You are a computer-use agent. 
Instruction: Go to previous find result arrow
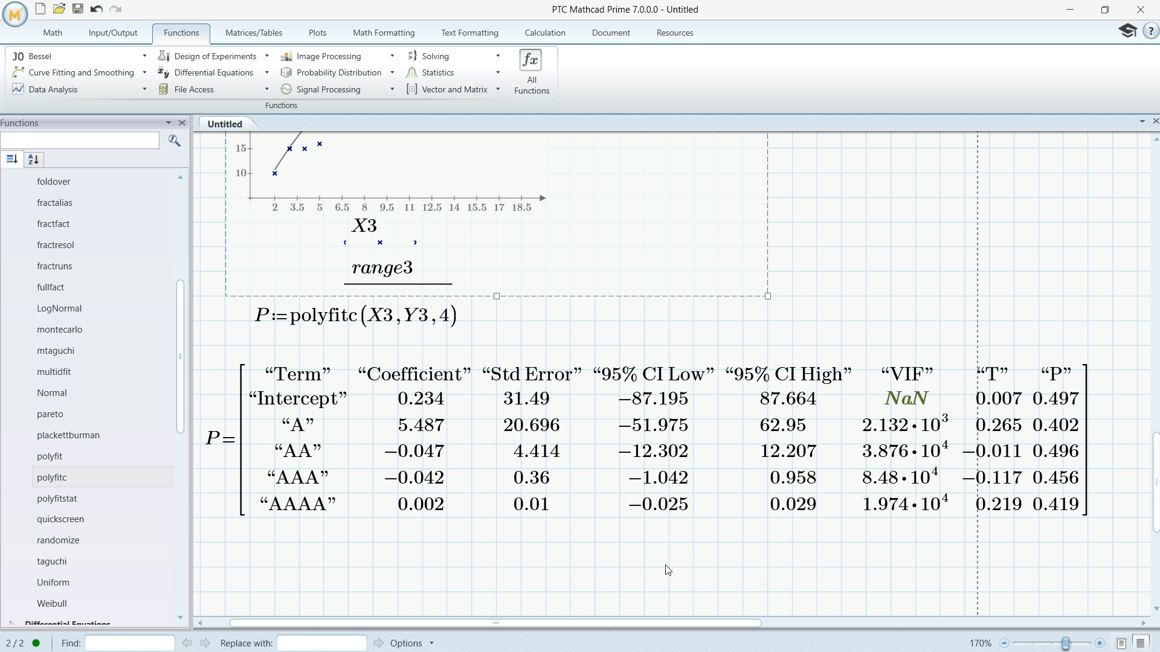[x=187, y=643]
